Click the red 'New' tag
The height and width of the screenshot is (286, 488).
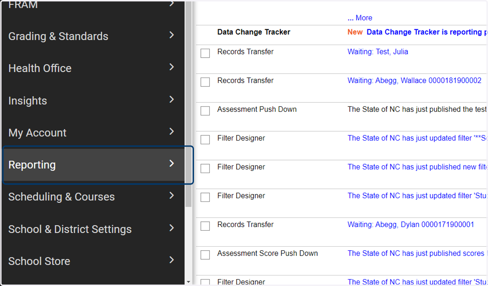click(355, 32)
